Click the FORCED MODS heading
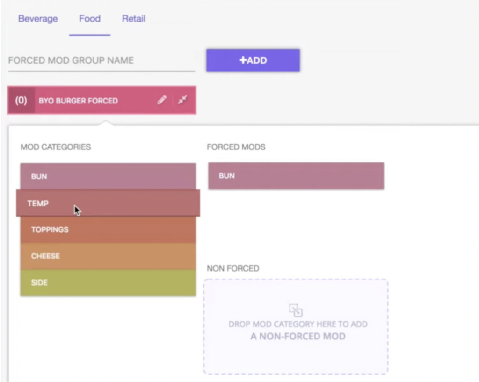This screenshot has width=479, height=382. pos(236,147)
